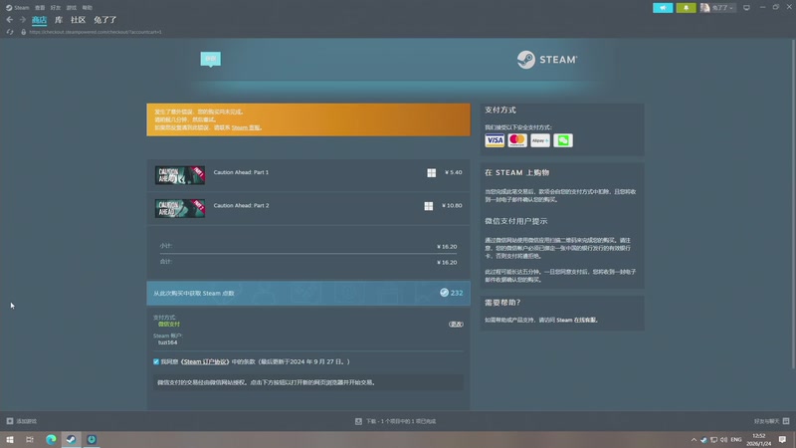
Task: Click the 添加游戏 label
Action: [27, 421]
